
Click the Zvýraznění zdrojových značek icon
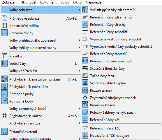click(x=85, y=98)
